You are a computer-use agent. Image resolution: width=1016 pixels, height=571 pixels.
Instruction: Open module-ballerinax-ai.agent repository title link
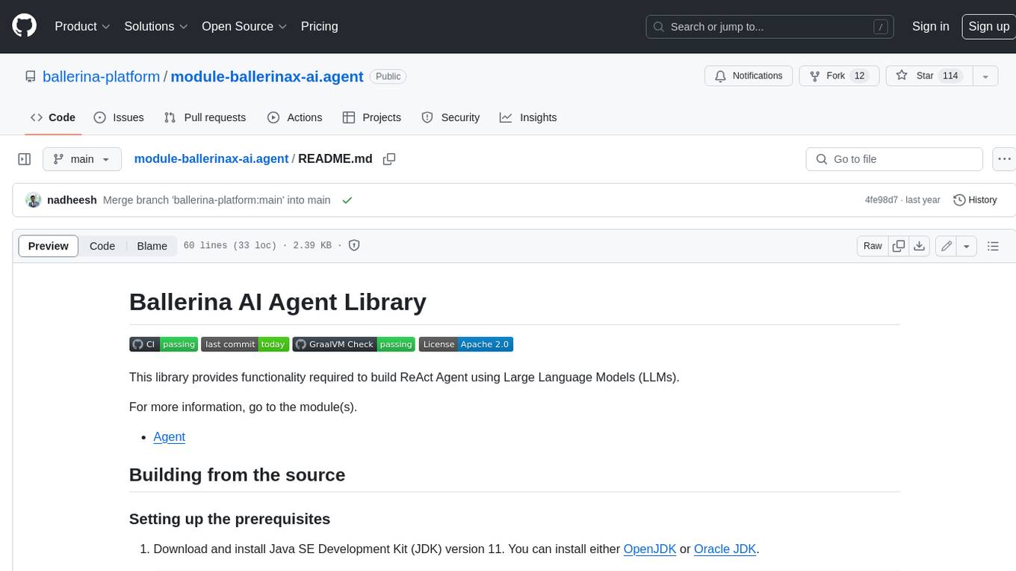pos(267,76)
